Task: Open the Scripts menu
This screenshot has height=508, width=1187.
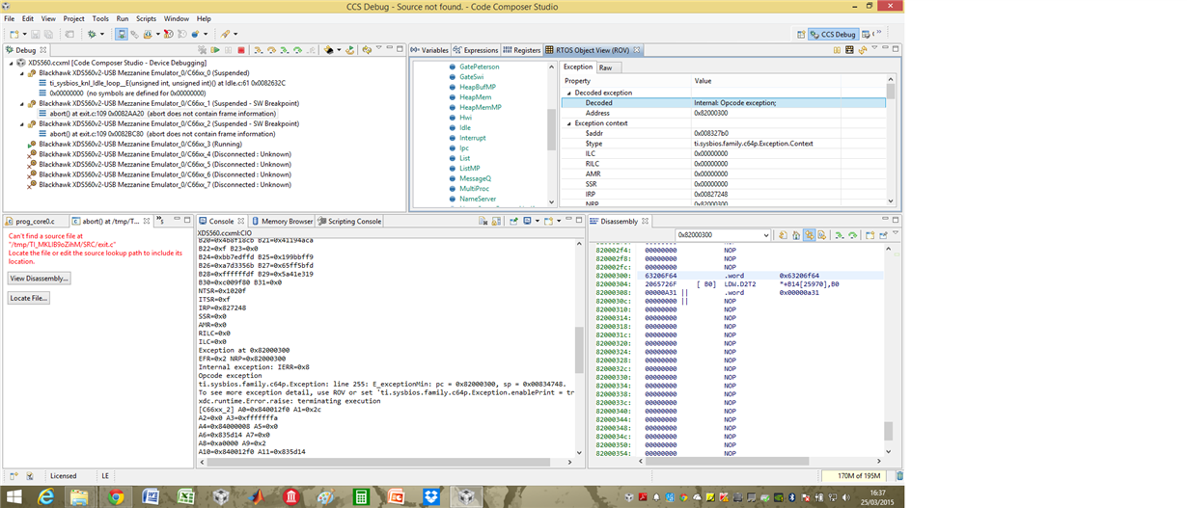Action: [x=146, y=18]
